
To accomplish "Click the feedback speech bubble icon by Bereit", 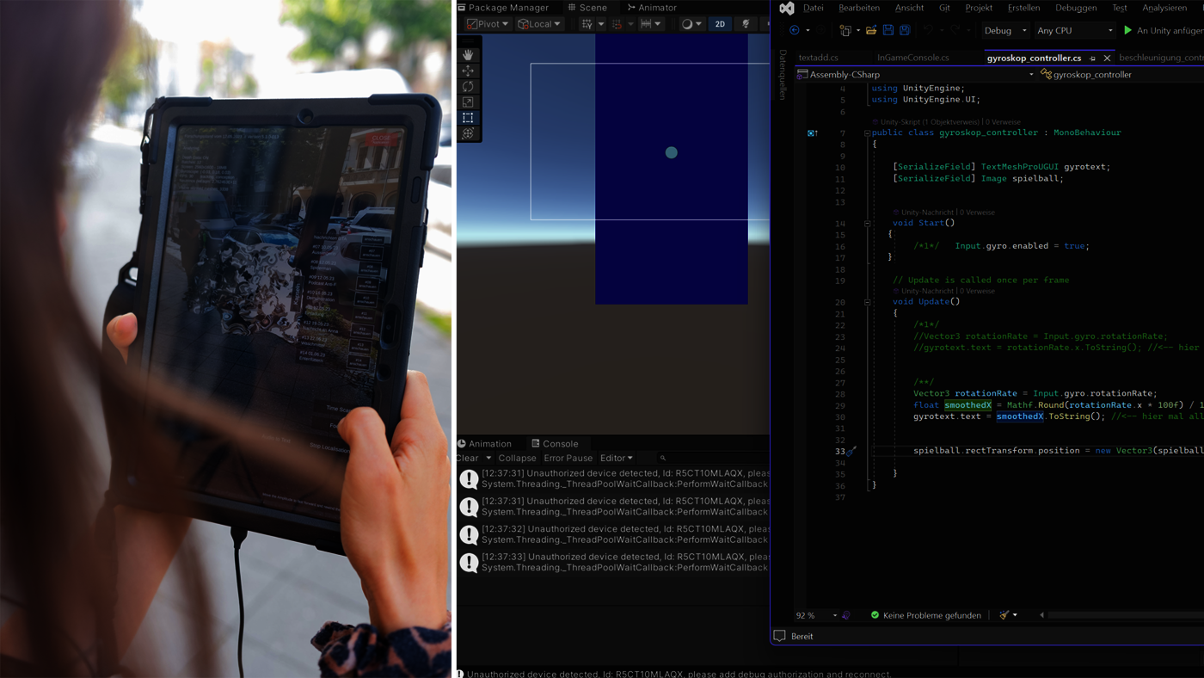I will point(780,636).
